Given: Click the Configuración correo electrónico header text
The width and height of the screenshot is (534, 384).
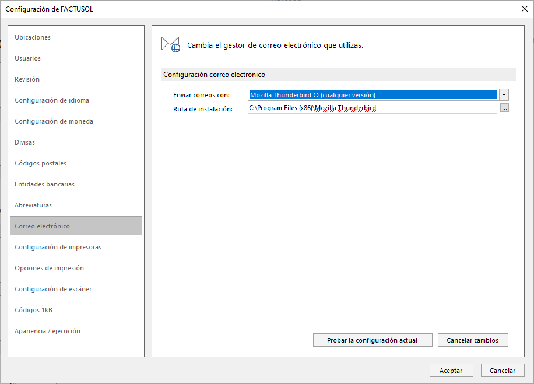Looking at the screenshot, I should pyautogui.click(x=214, y=75).
